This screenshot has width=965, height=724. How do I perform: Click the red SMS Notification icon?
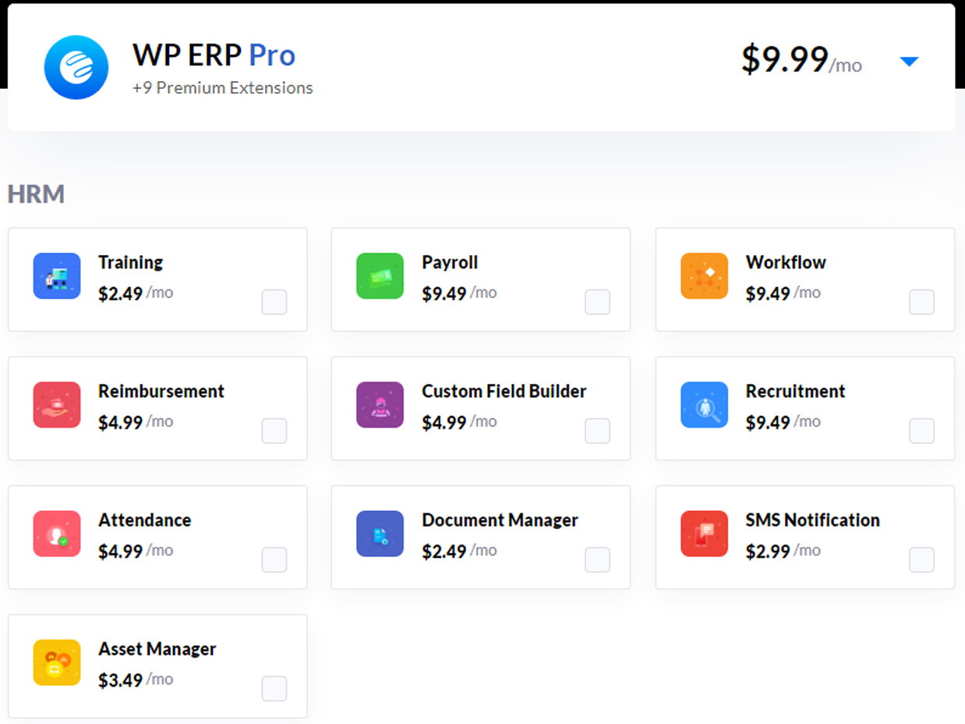[x=704, y=533]
